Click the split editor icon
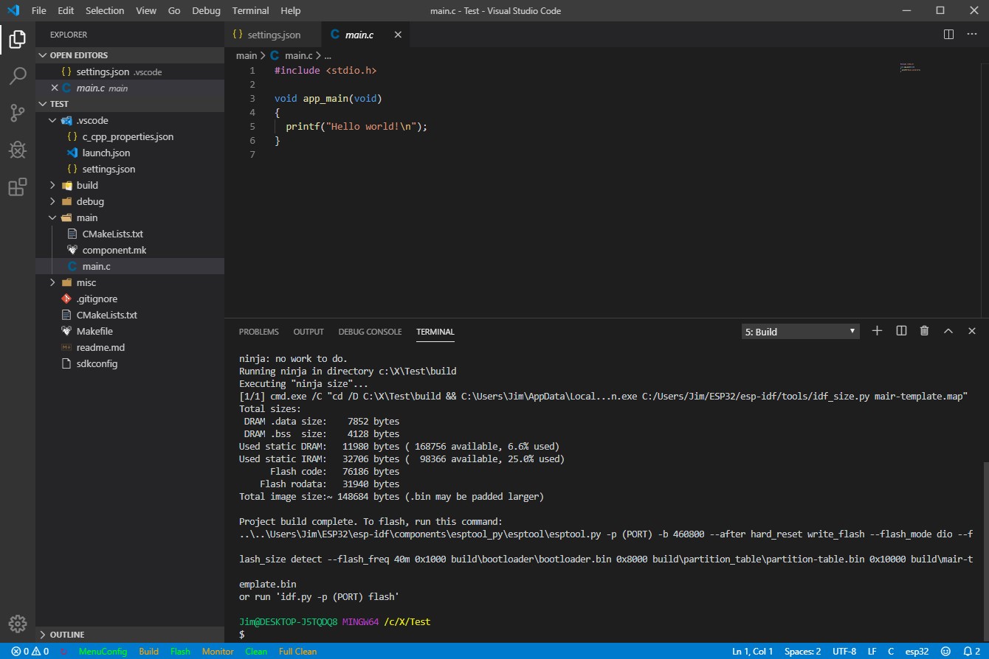This screenshot has width=989, height=659. [x=949, y=35]
